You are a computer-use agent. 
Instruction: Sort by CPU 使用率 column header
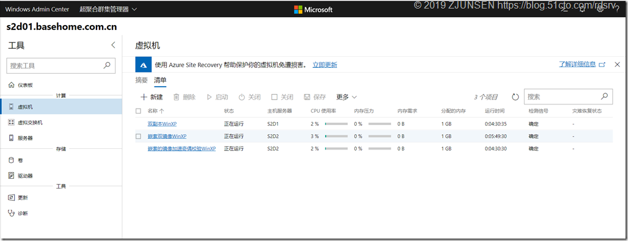point(323,111)
